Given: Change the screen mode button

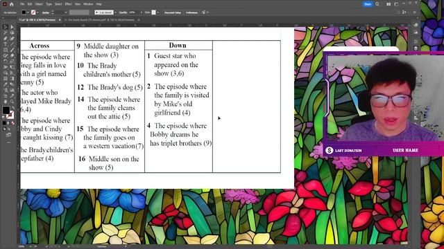Looking at the screenshot, I should click(x=8, y=135).
